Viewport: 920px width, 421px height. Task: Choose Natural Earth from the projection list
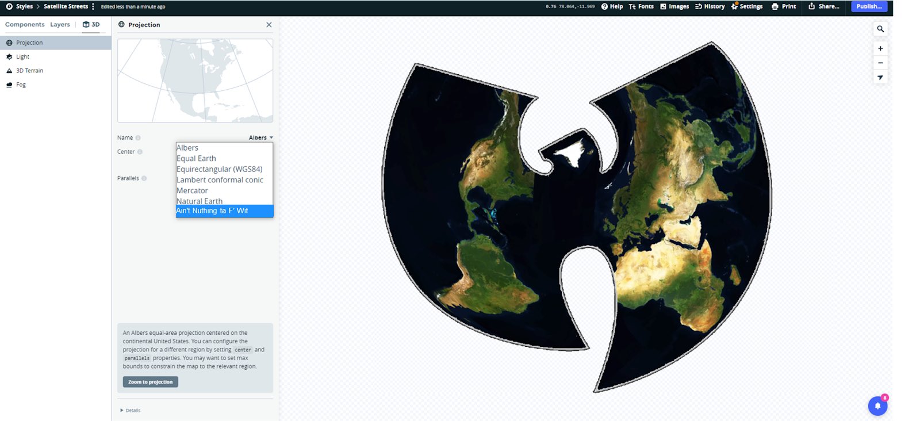pyautogui.click(x=224, y=201)
